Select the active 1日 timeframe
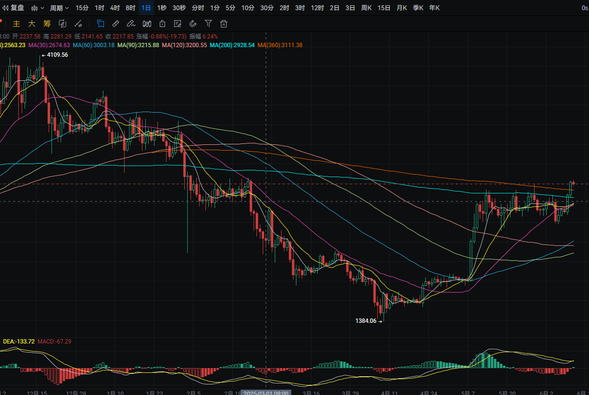Image resolution: width=589 pixels, height=395 pixels. point(146,8)
